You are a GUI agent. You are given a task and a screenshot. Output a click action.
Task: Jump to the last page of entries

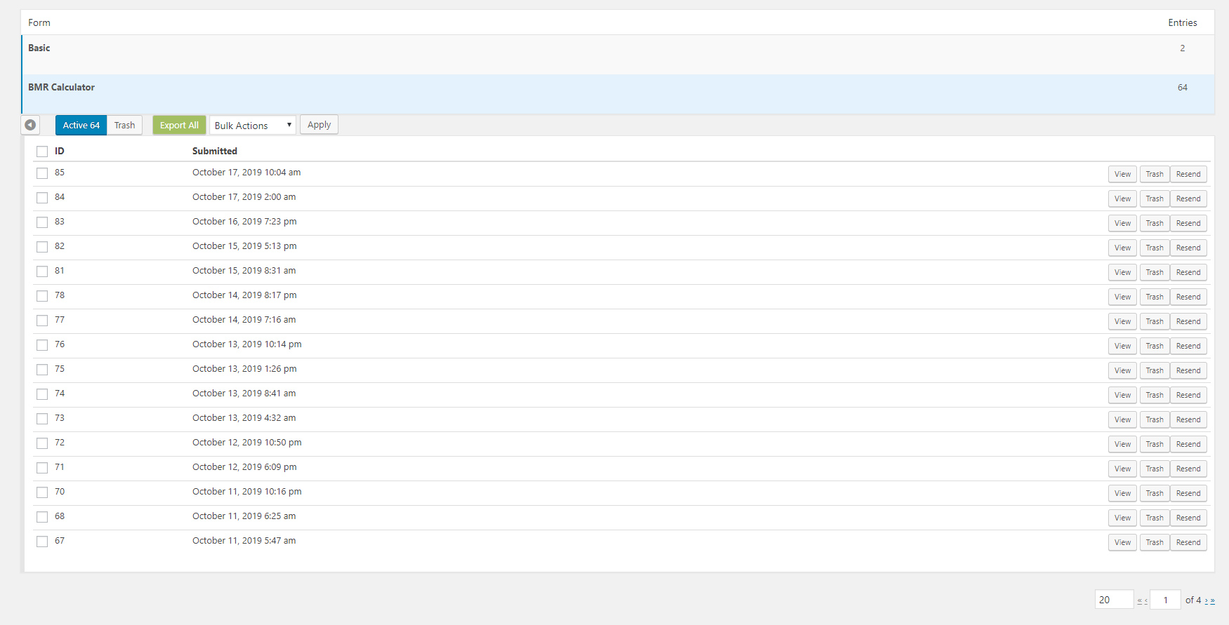(1213, 601)
